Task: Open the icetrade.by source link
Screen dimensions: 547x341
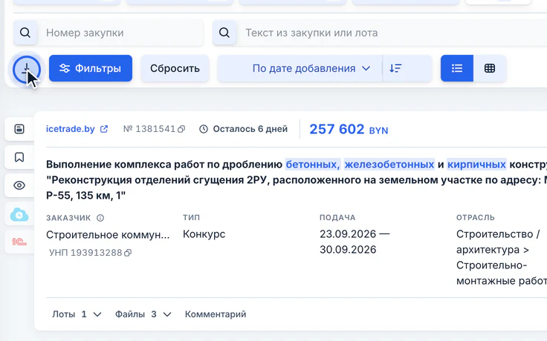Action: pos(77,129)
